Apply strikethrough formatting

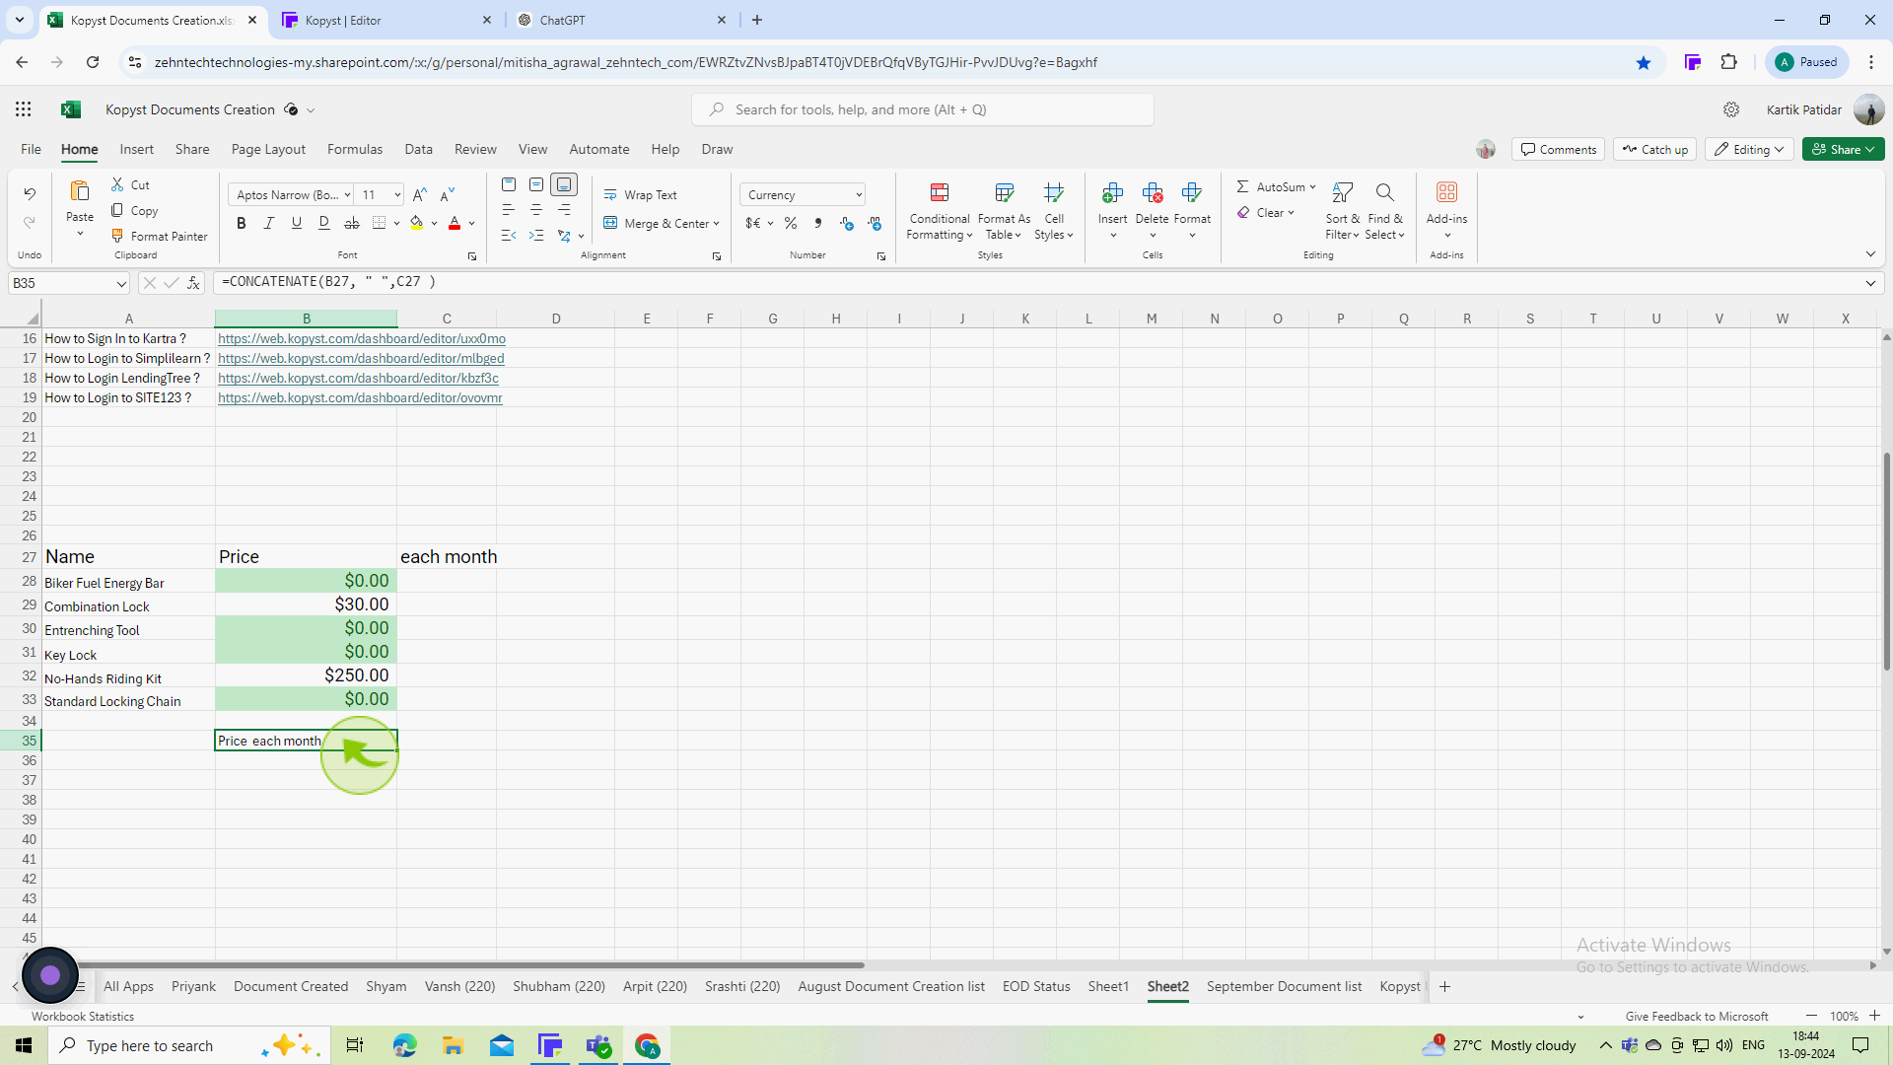point(352,224)
